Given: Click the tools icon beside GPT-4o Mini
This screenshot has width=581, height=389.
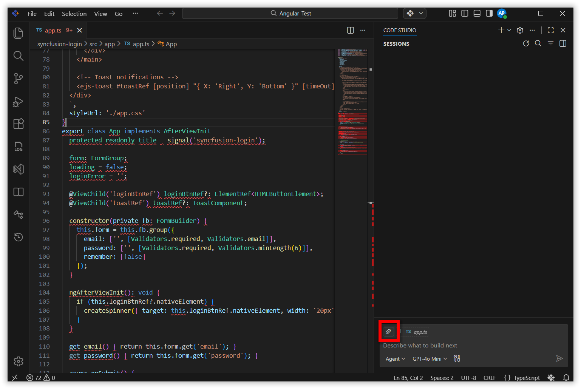Looking at the screenshot, I should coord(456,358).
